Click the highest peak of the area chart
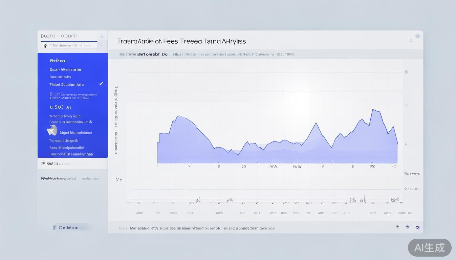This screenshot has width=455, height=260. [x=373, y=109]
